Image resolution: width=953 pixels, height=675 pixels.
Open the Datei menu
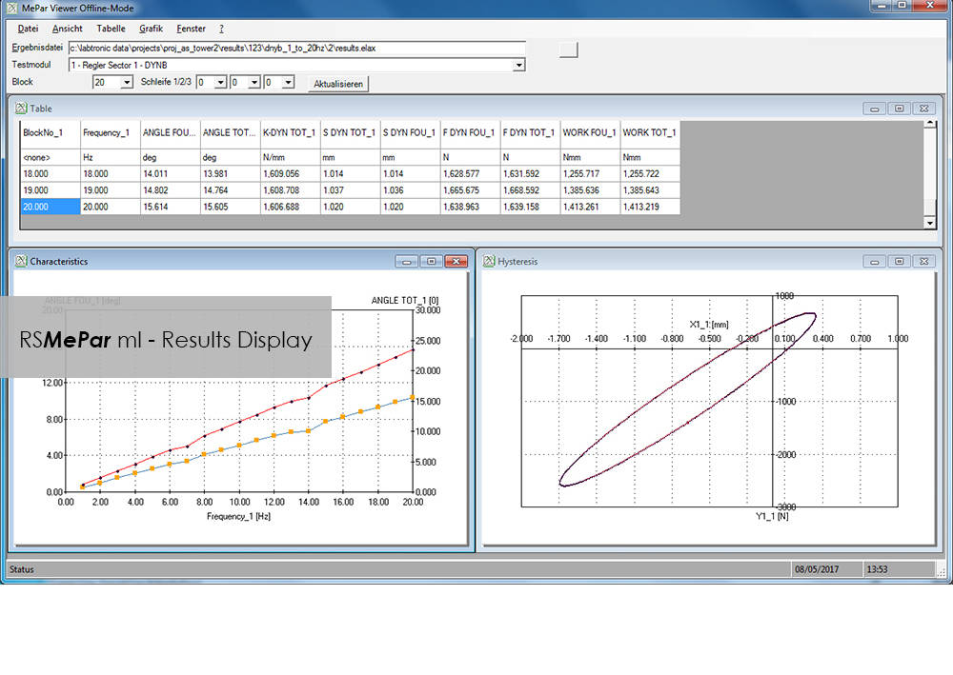(28, 29)
